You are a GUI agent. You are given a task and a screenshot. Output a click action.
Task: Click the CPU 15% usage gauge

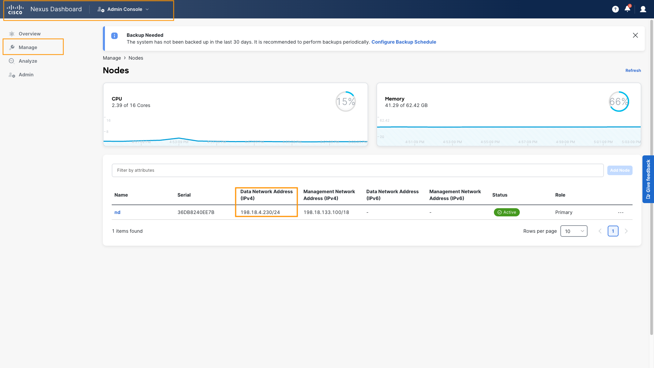(x=346, y=102)
